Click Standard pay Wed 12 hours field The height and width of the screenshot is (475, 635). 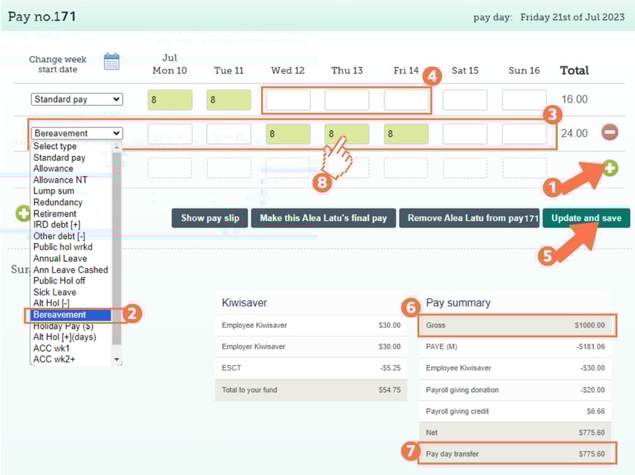pyautogui.click(x=288, y=100)
